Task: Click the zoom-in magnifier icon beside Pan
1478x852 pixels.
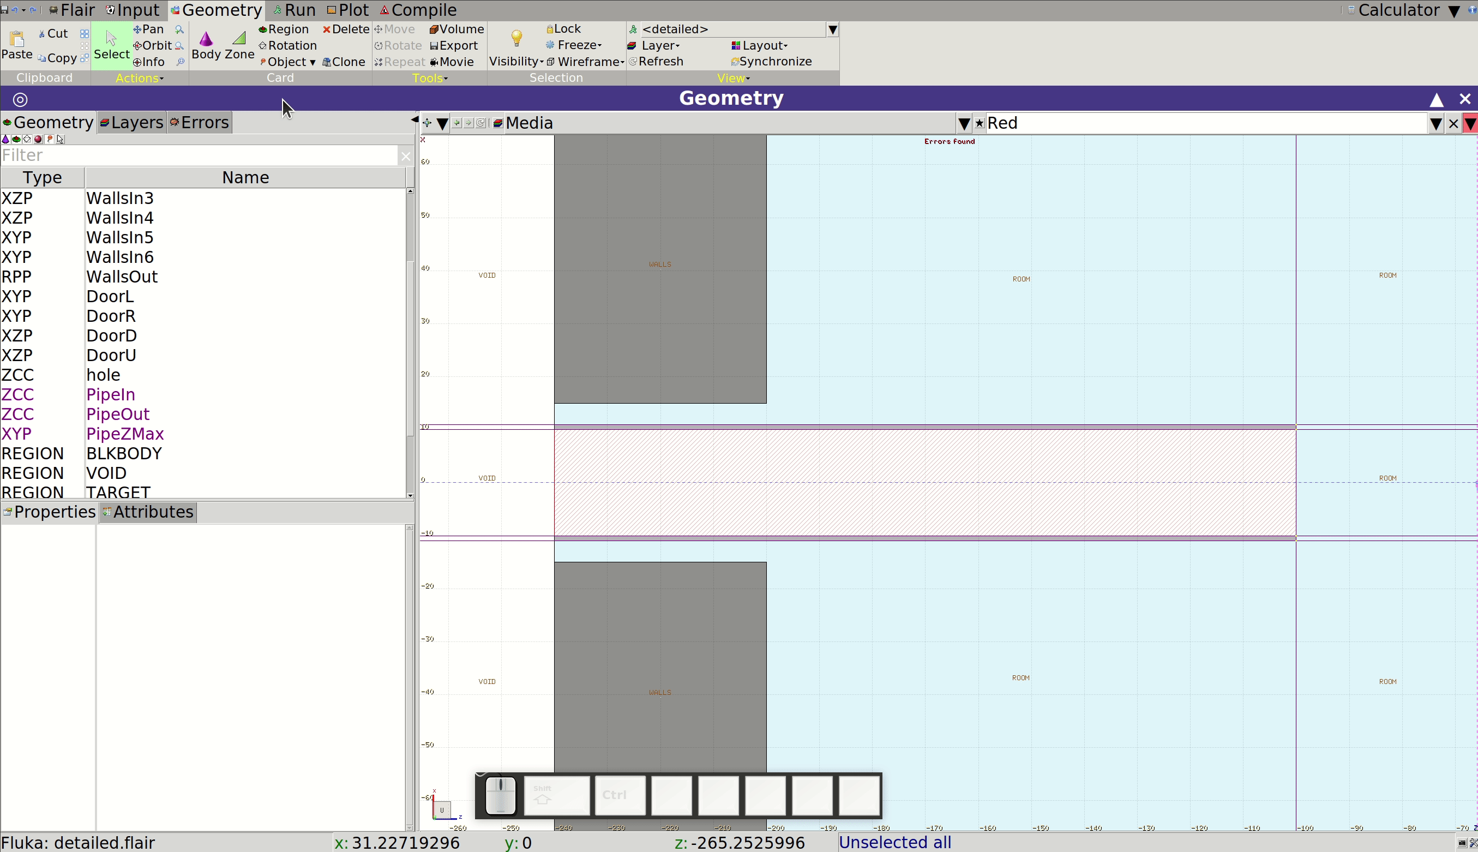Action: 179,29
